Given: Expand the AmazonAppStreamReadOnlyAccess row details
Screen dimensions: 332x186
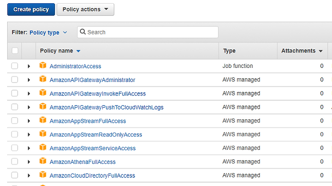Looking at the screenshot, I should pos(29,134).
